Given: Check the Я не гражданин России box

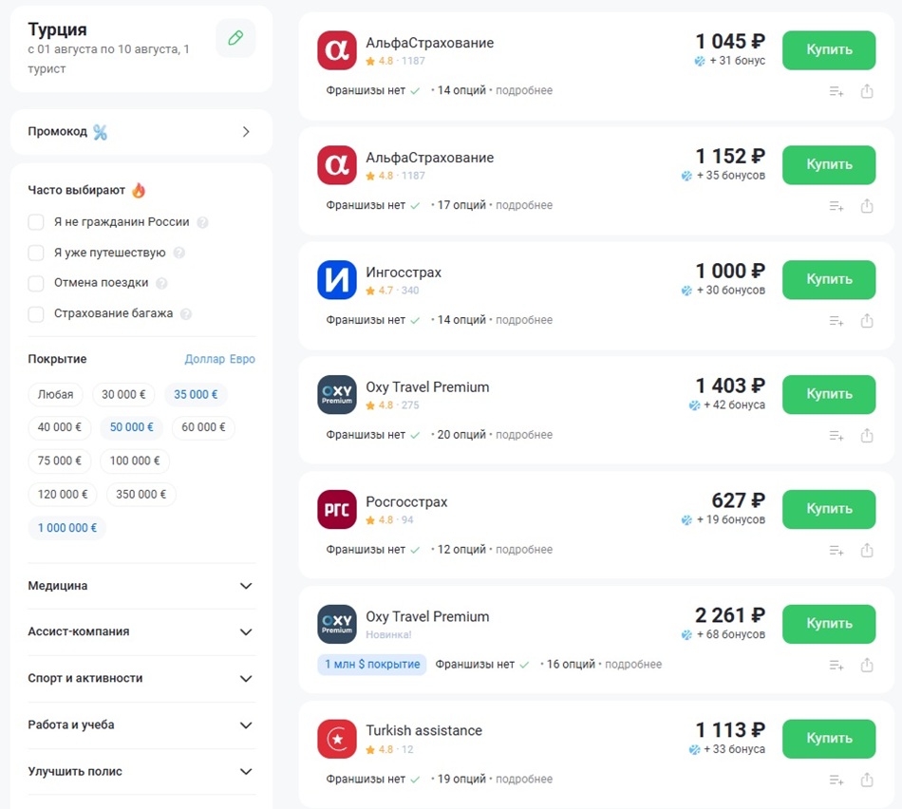Looking at the screenshot, I should [36, 222].
